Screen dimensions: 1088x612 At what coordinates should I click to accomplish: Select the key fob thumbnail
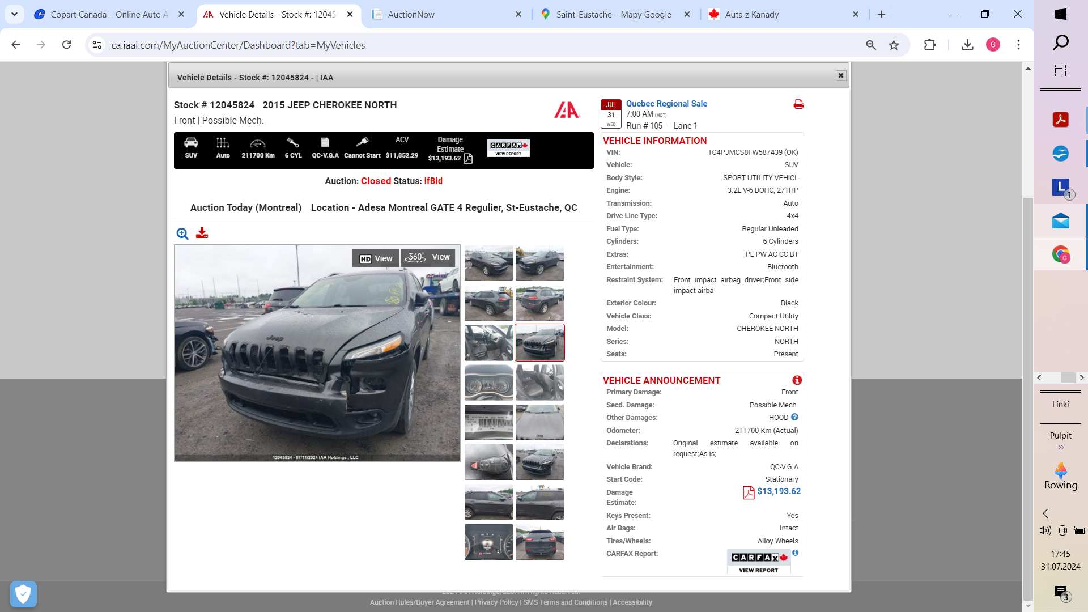(488, 462)
